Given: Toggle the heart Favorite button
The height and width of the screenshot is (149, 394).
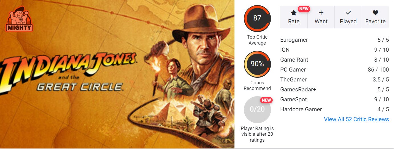Looking at the screenshot, I should click(x=375, y=17).
